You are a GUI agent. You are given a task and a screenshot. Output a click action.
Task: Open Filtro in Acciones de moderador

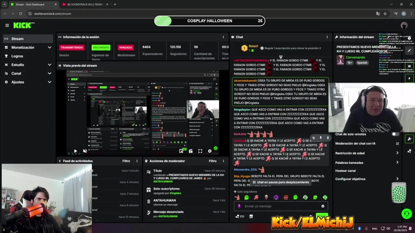click(213, 161)
